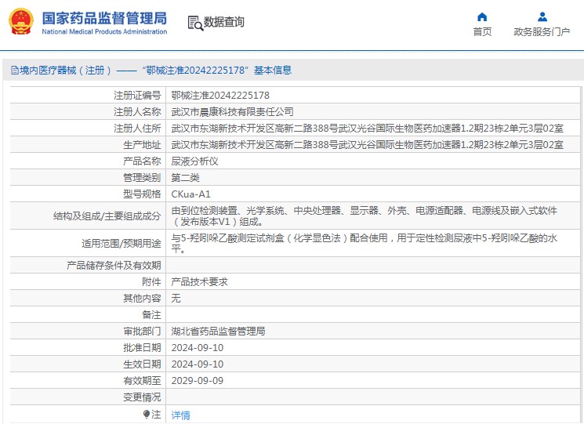Click the 首页 house icon

pos(482,16)
